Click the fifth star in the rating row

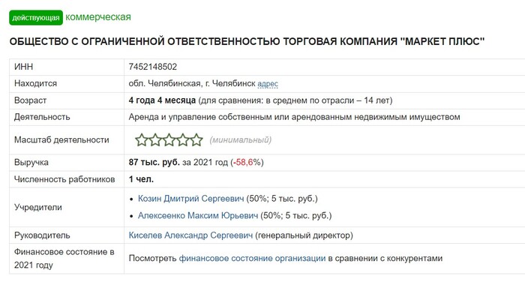tap(196, 140)
